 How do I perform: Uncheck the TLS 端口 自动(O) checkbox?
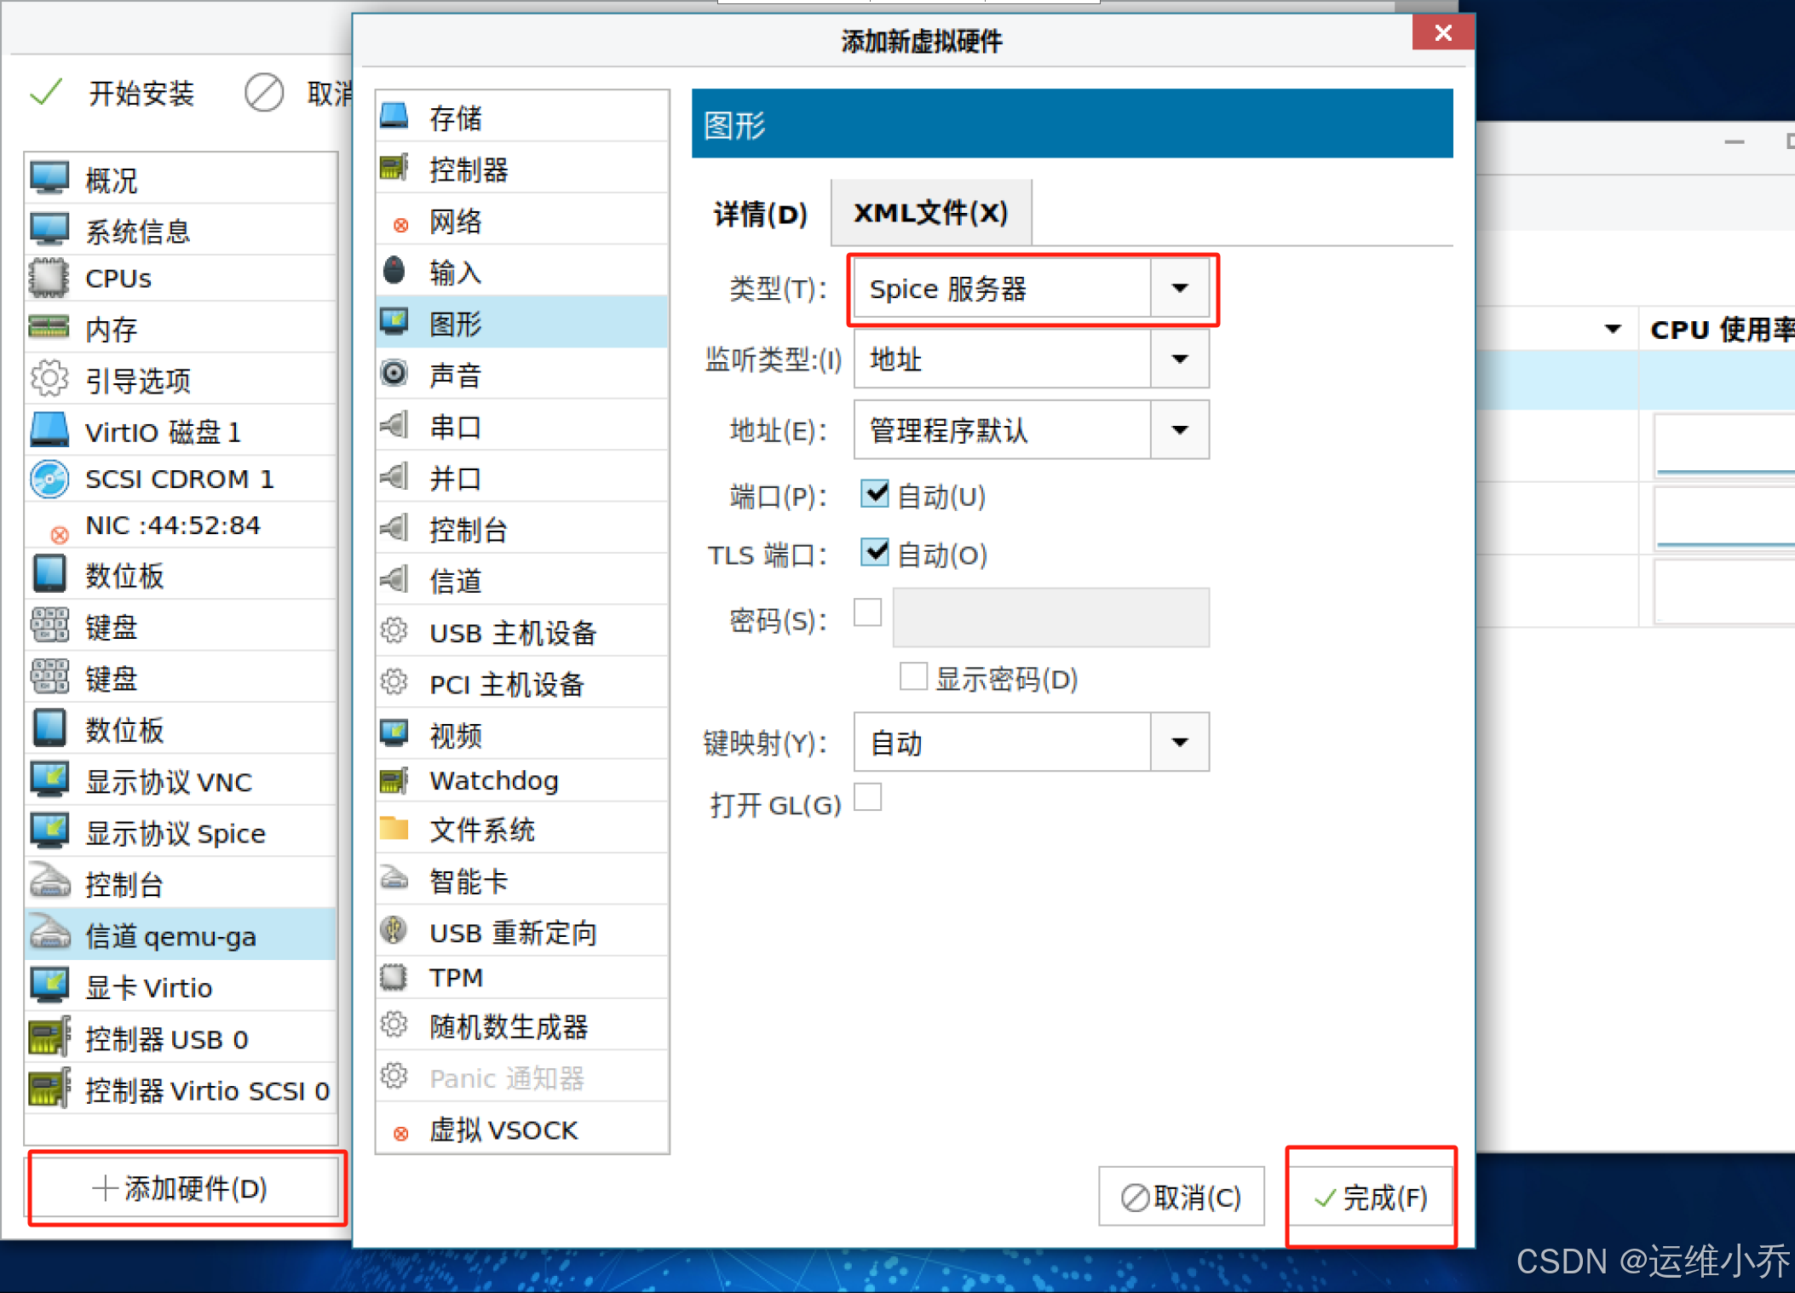pyautogui.click(x=874, y=553)
